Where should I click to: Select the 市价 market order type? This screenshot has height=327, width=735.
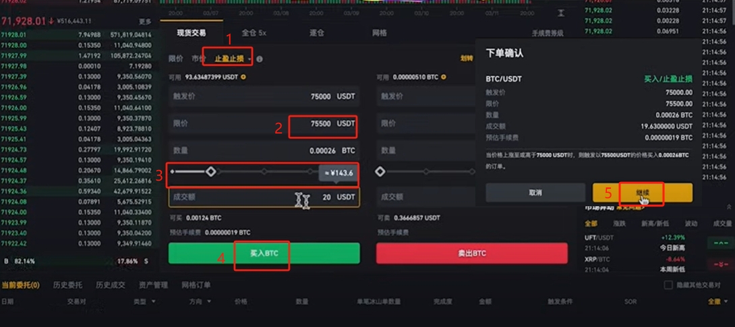click(x=198, y=59)
